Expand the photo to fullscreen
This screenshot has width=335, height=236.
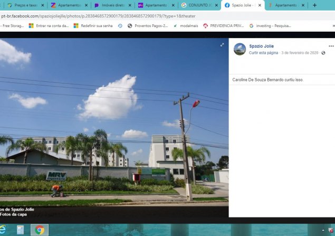(x=222, y=45)
